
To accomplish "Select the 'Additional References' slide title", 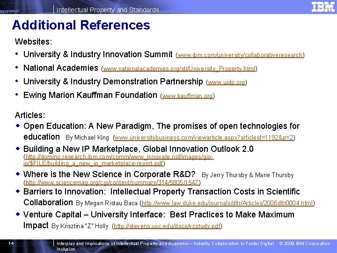I will click(x=81, y=25).
